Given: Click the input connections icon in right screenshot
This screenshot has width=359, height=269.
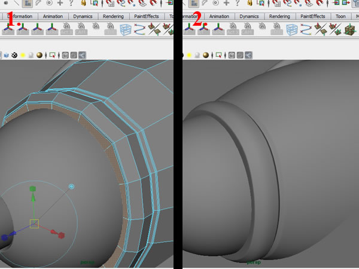Looking at the screenshot, I should 336,3.
